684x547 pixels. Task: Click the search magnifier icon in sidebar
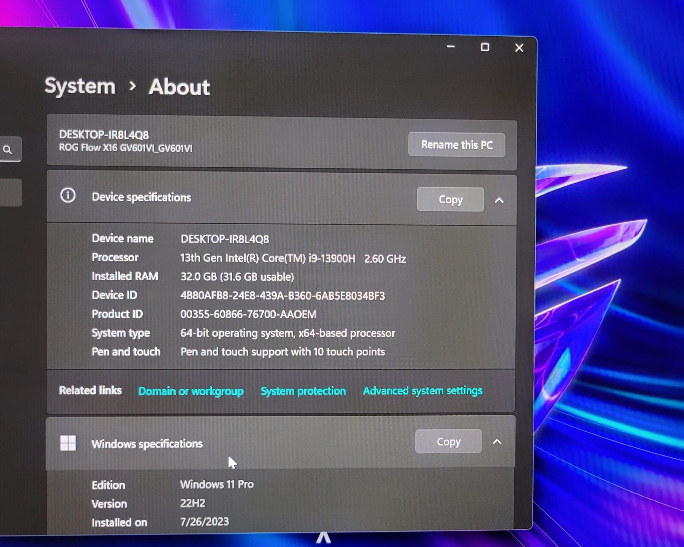[7, 150]
